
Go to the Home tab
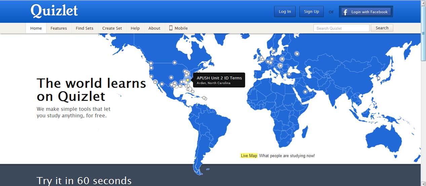coord(36,28)
